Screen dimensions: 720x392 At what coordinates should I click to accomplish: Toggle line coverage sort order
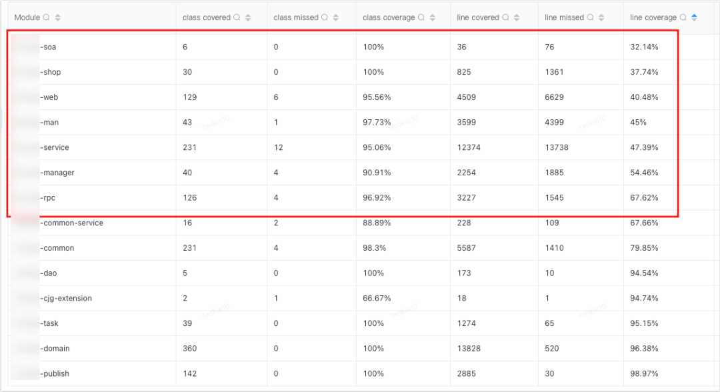click(694, 17)
